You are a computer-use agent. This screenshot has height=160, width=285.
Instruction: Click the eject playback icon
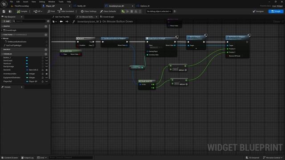[136, 12]
